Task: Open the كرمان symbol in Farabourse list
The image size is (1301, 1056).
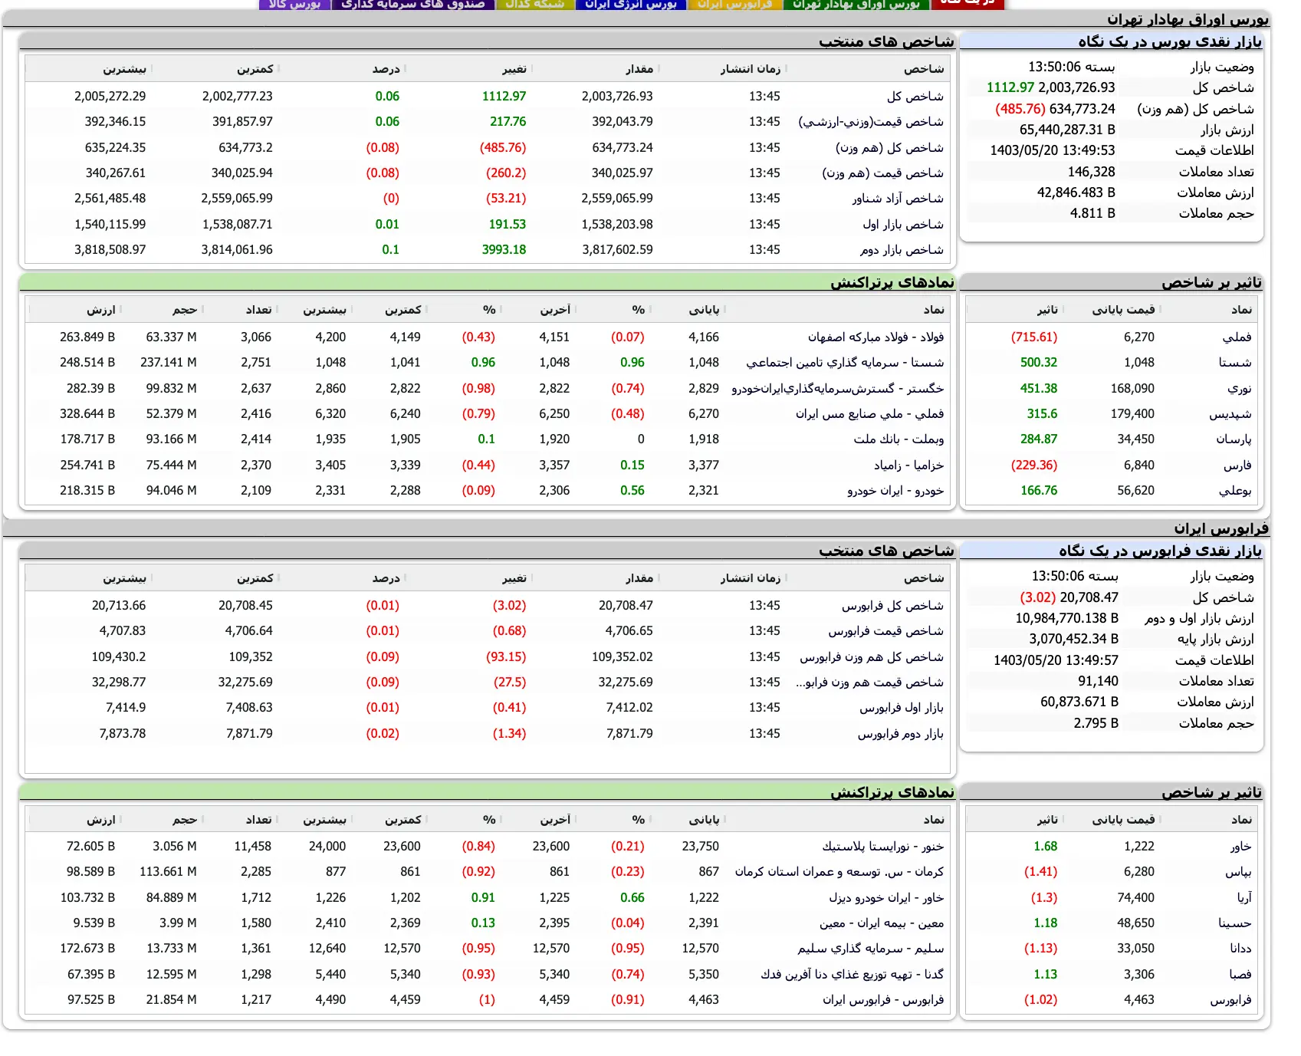Action: [x=839, y=871]
